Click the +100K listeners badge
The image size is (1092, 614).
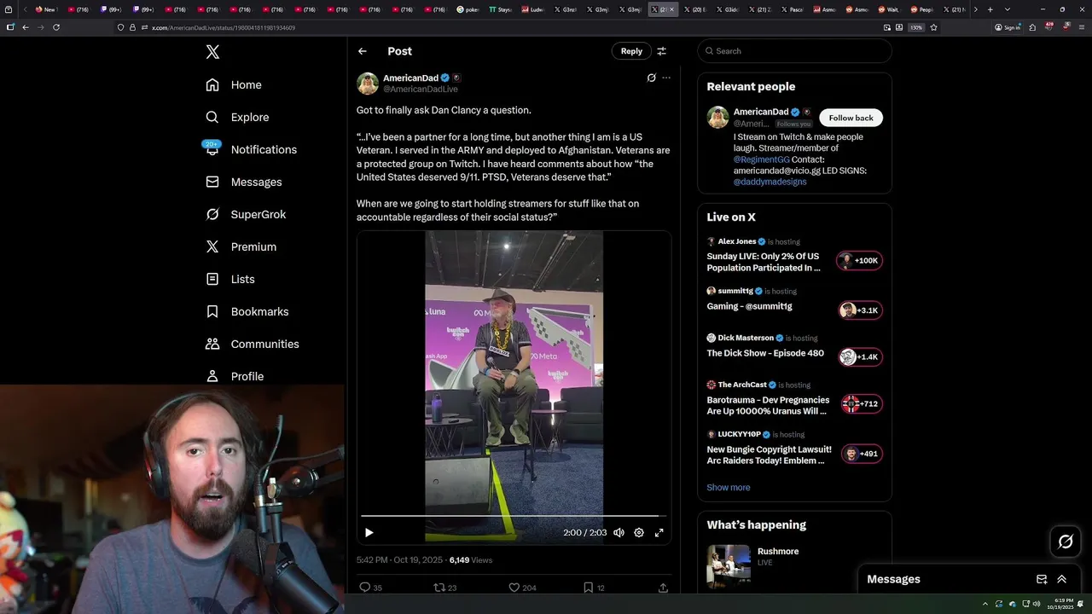tap(860, 260)
